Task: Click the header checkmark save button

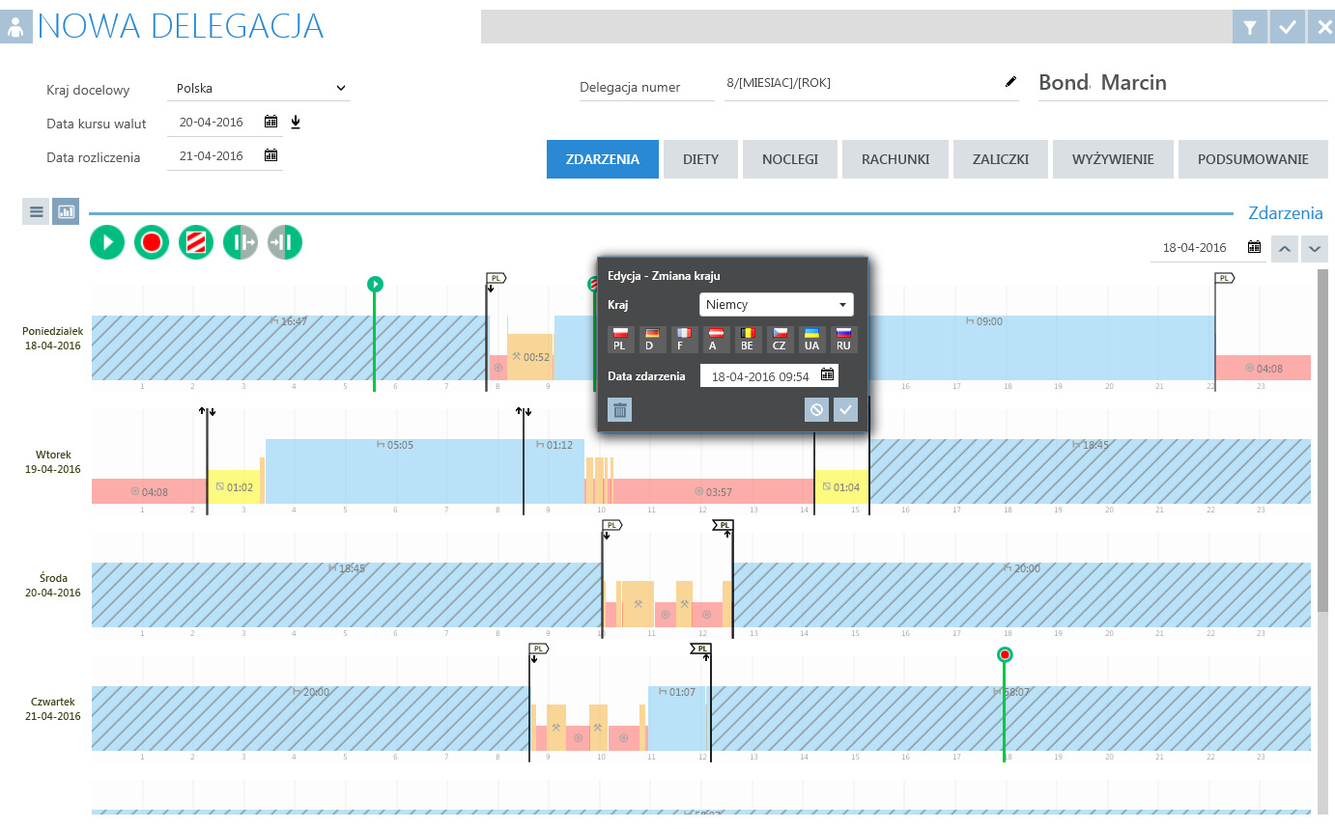Action: (1288, 27)
